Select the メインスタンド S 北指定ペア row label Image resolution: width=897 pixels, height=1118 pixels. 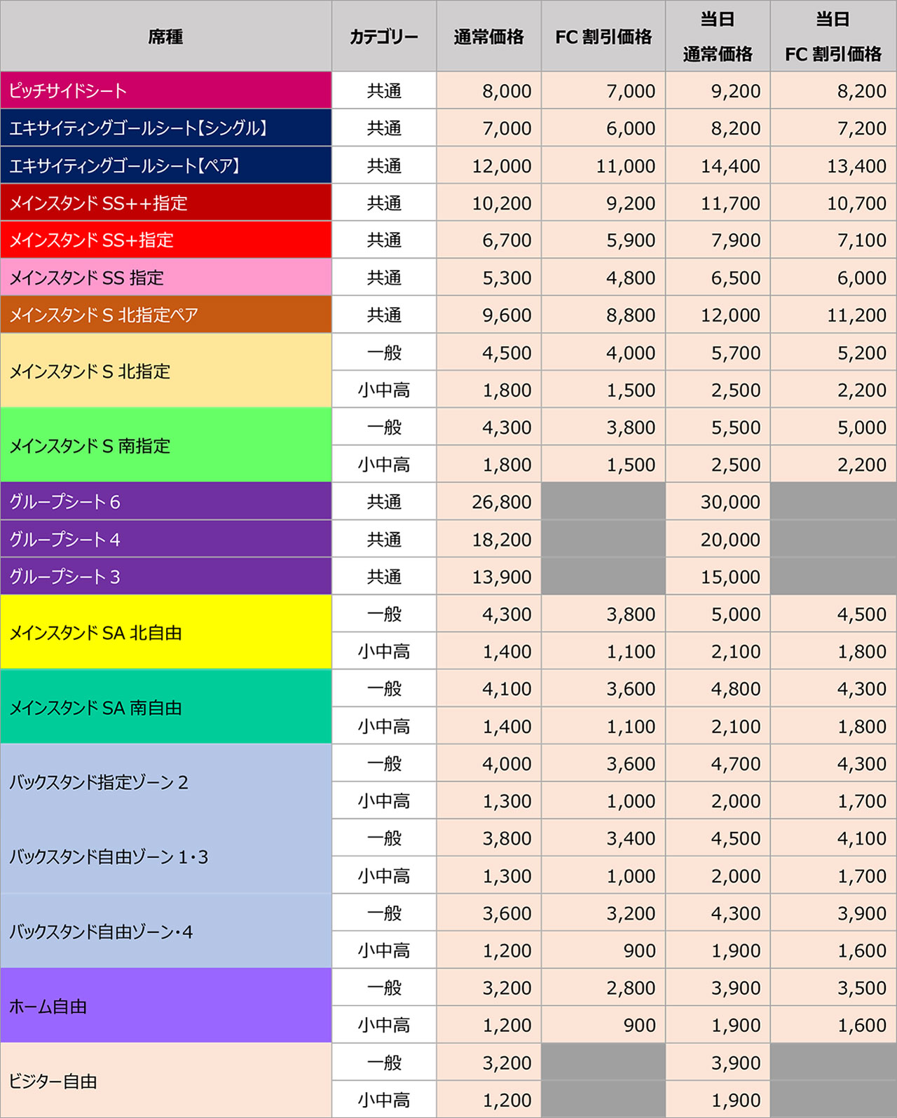[165, 315]
